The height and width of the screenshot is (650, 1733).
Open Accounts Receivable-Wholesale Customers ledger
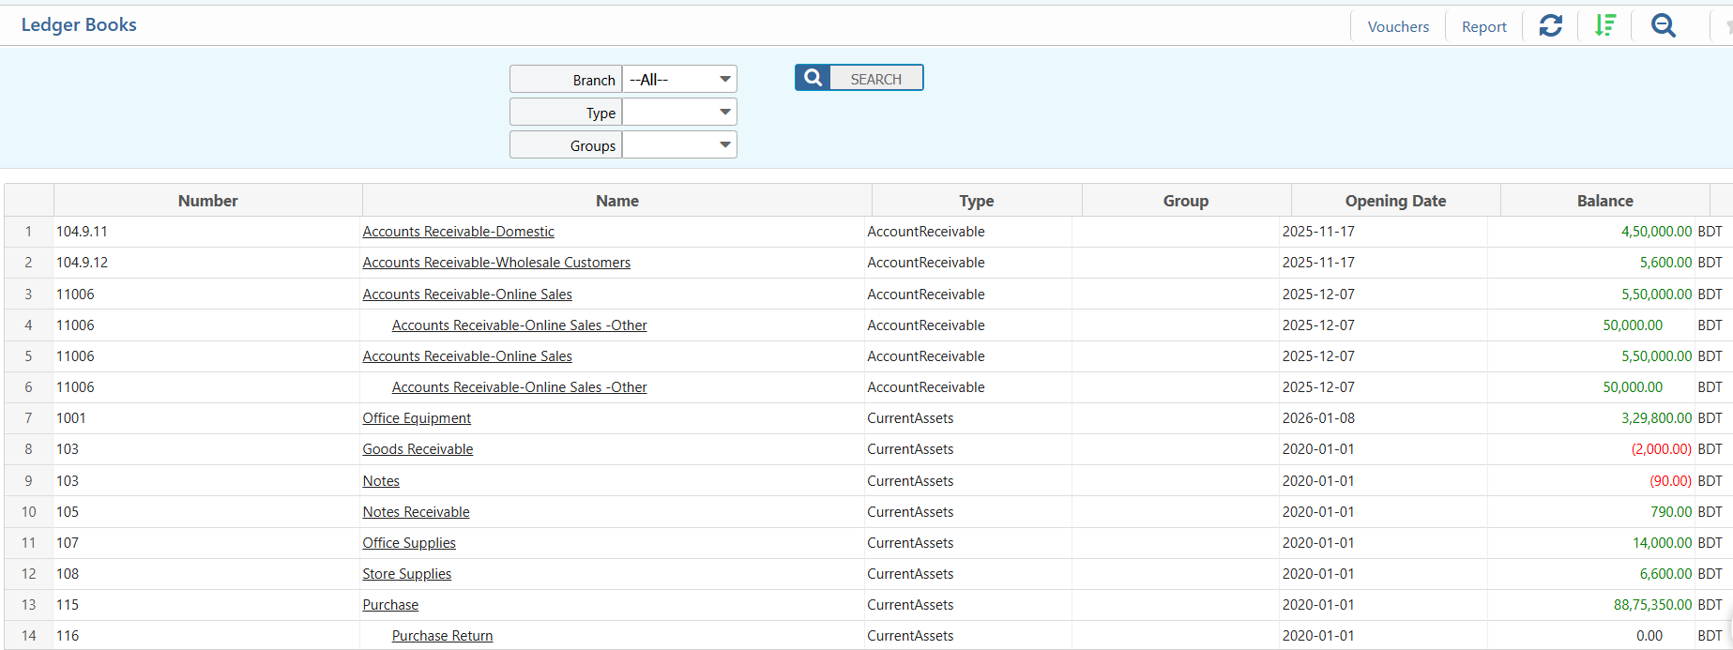tap(496, 263)
